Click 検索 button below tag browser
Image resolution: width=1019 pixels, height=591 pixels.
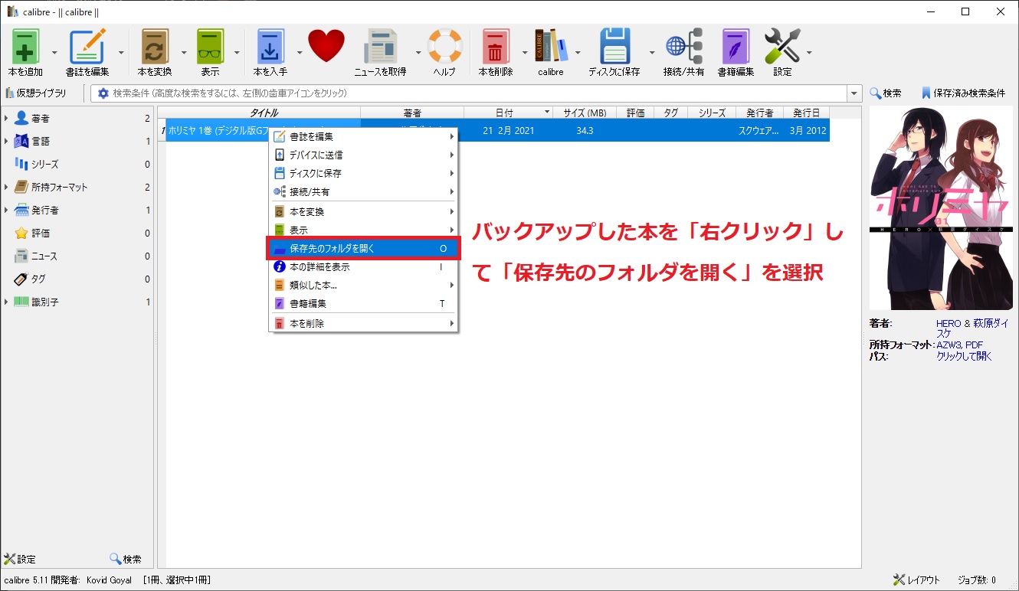126,560
